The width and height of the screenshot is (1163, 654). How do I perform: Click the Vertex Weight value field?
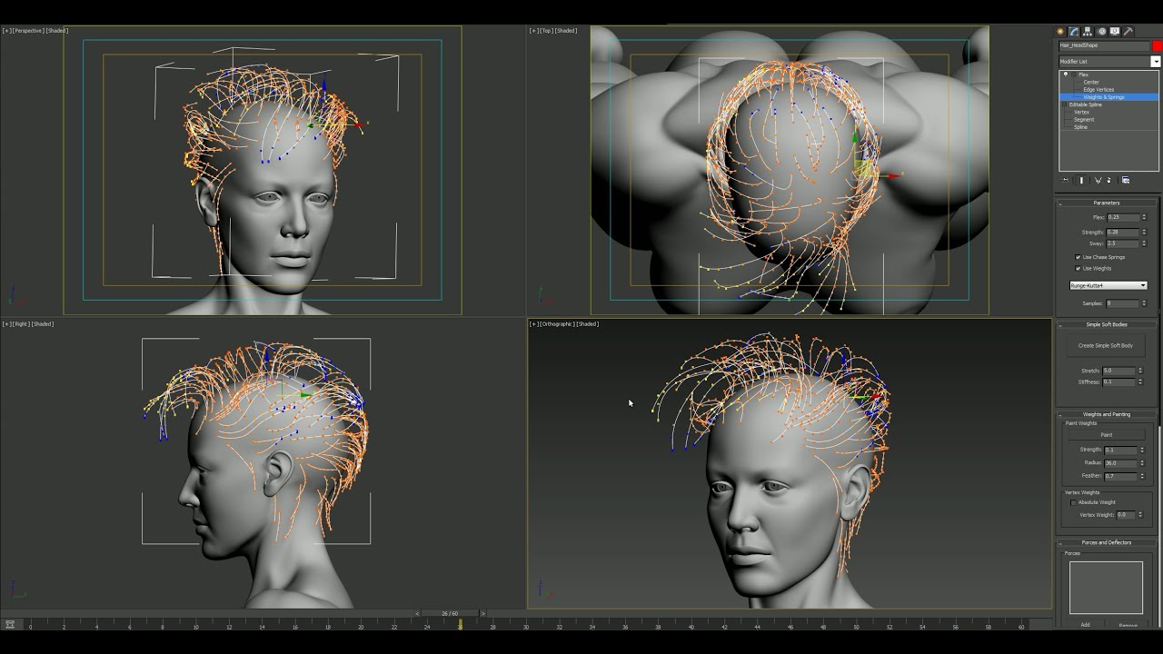click(1127, 515)
